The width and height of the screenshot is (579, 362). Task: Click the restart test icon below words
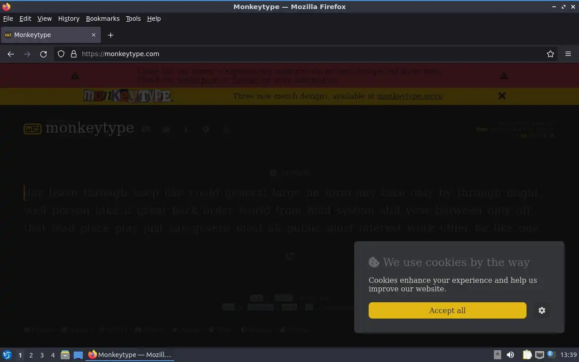pos(290,256)
